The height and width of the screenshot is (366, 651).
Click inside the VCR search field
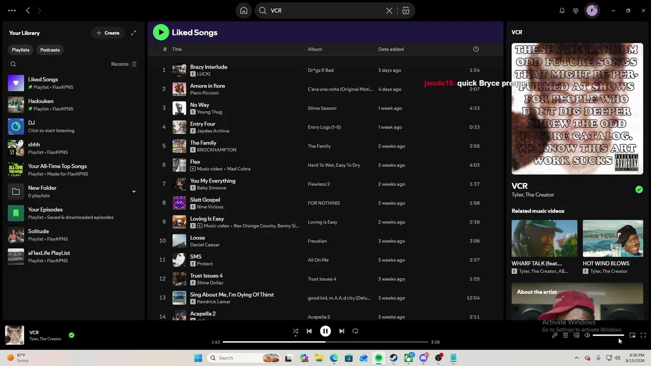click(325, 11)
